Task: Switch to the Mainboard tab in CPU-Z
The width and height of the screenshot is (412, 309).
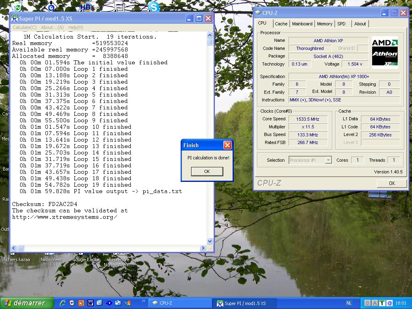Action: pos(302,24)
